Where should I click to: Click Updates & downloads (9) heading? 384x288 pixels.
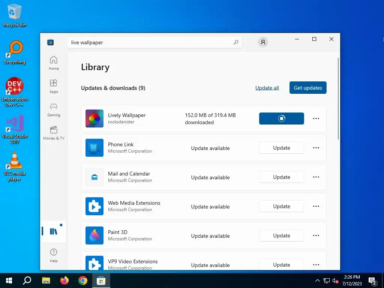point(113,88)
